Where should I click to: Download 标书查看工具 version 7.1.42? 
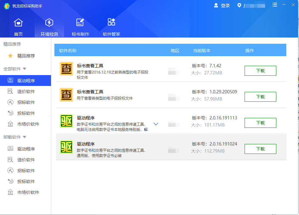click(x=260, y=71)
